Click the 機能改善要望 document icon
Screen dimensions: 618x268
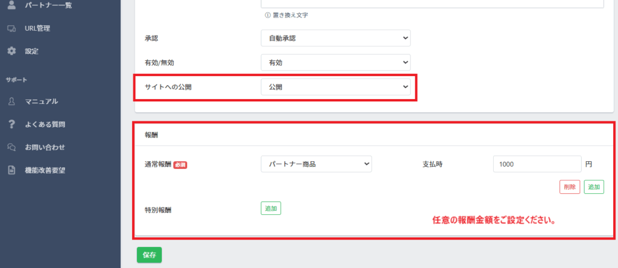coord(12,171)
